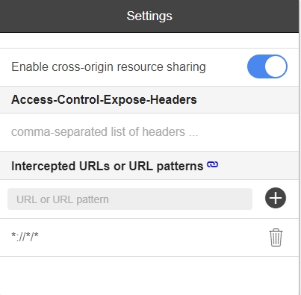This screenshot has height=295, width=301.
Task: Click the blank strip beneath Settings header
Action: (149, 40)
